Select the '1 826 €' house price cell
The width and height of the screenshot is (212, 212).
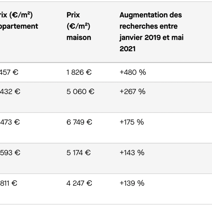(79, 72)
